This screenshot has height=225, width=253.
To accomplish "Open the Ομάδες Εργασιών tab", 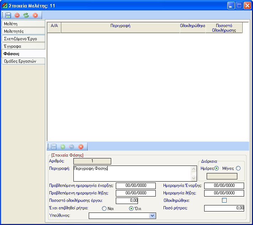I will click(24, 61).
